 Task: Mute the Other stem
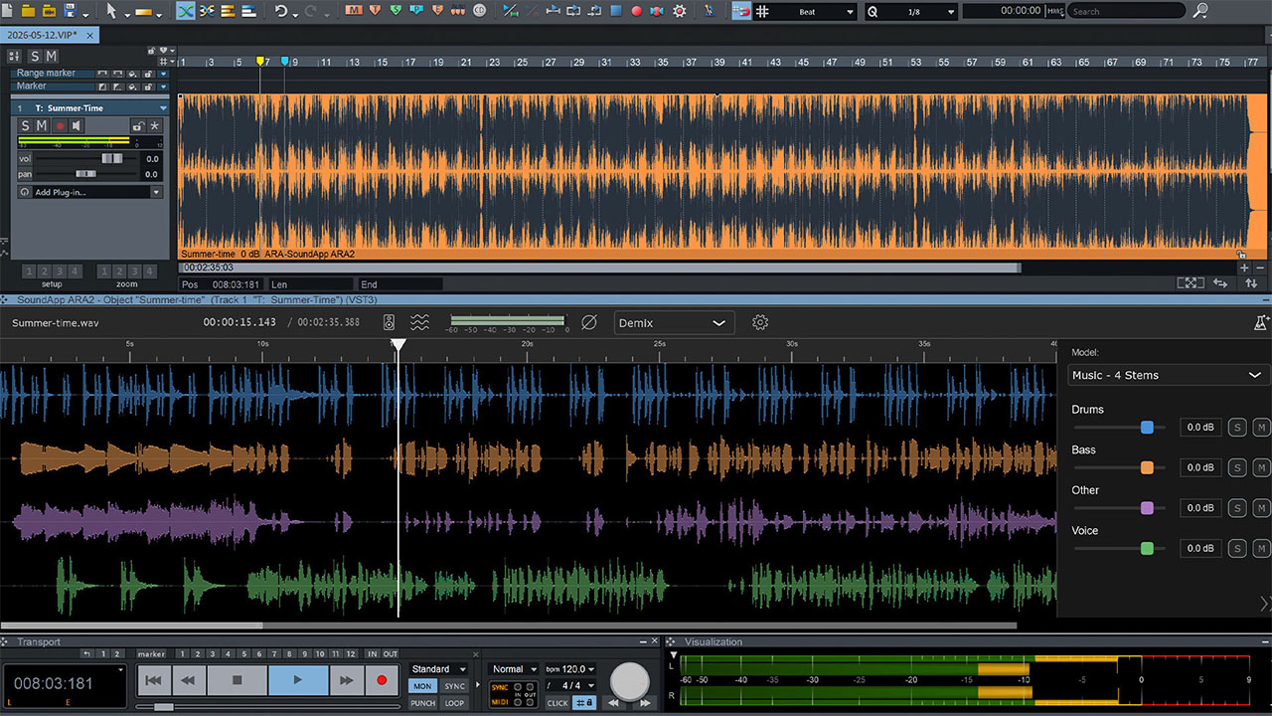point(1261,508)
